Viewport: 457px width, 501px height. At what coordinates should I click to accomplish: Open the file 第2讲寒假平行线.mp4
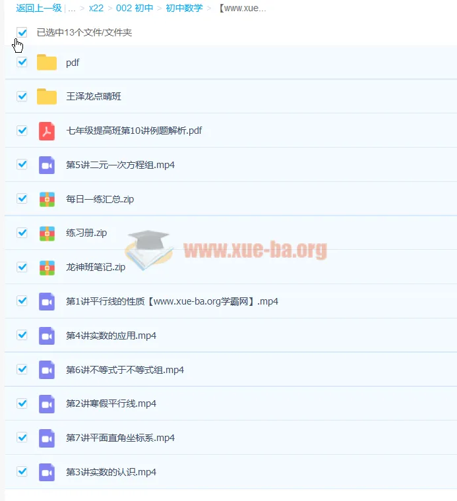tap(111, 403)
